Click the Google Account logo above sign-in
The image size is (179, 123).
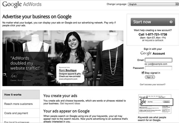click(153, 53)
